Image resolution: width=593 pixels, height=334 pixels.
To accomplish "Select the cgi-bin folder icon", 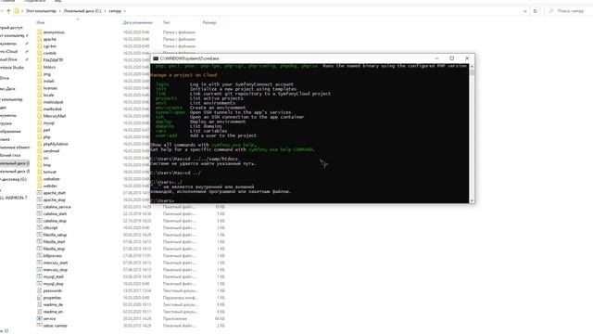I will coord(39,46).
